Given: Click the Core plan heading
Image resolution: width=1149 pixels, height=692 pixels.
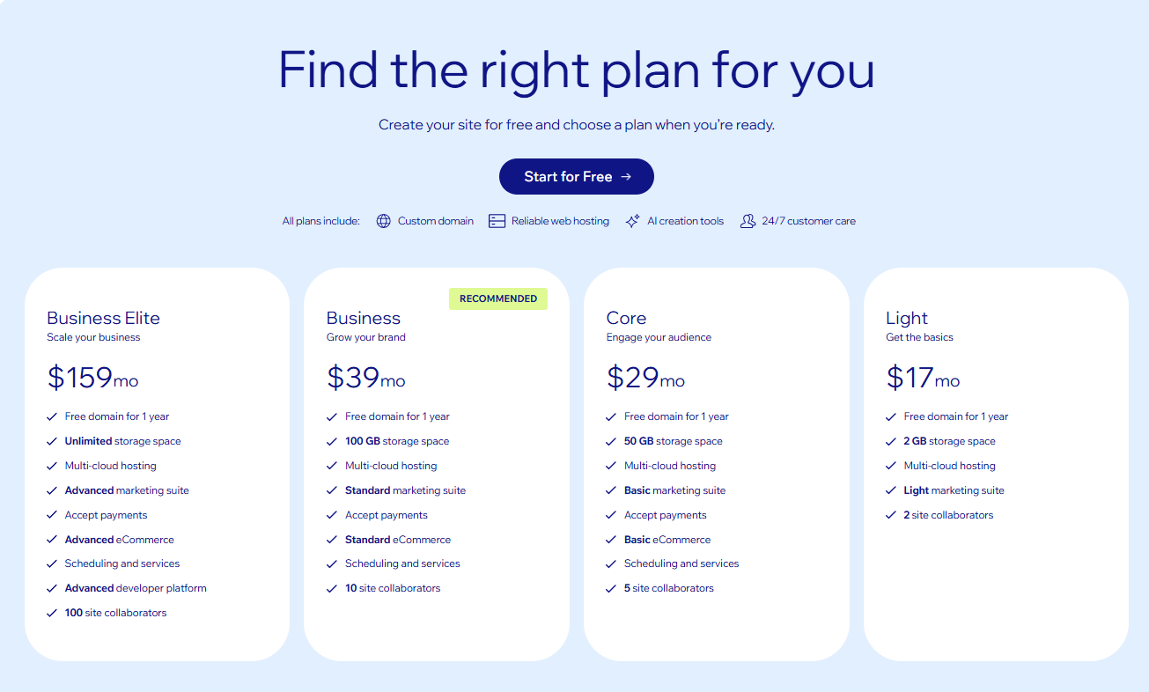Looking at the screenshot, I should tap(625, 318).
